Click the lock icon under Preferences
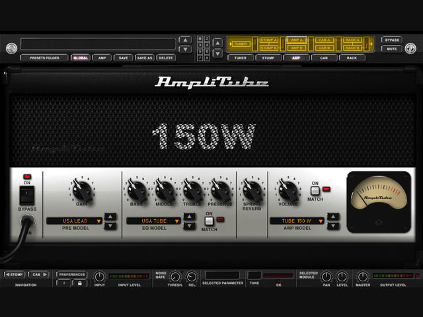Image resolution: width=423 pixels, height=317 pixels. click(x=79, y=283)
